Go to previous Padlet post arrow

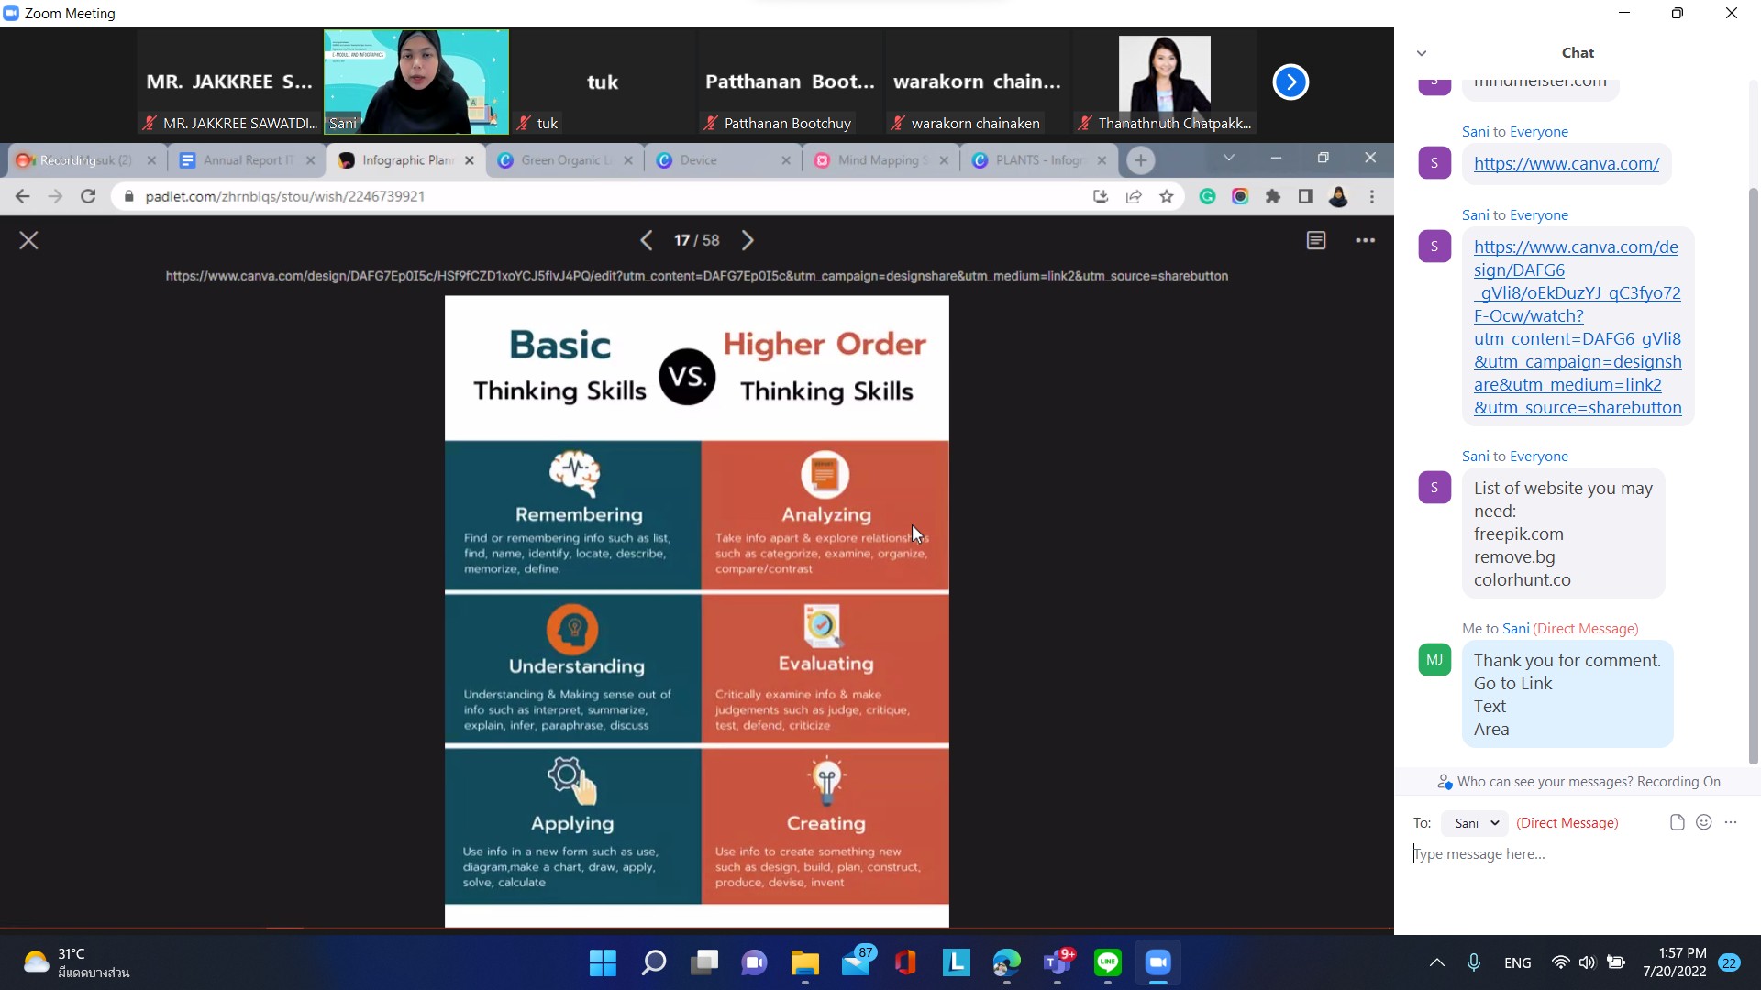[x=647, y=240]
